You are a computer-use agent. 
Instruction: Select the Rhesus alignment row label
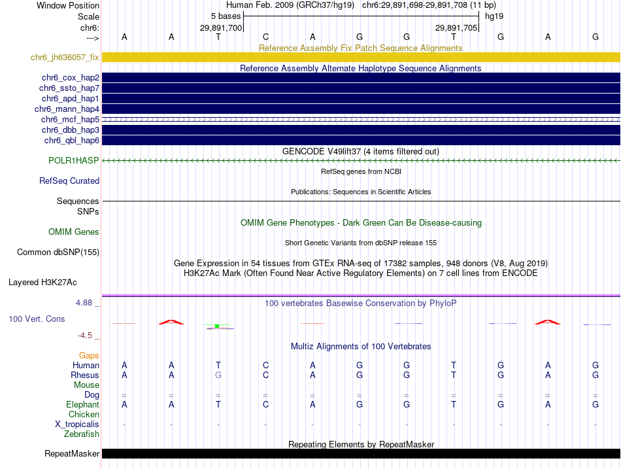(x=85, y=375)
